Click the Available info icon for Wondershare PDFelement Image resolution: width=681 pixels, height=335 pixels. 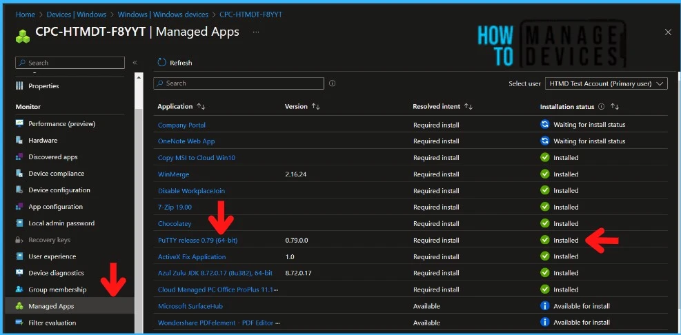pyautogui.click(x=544, y=323)
